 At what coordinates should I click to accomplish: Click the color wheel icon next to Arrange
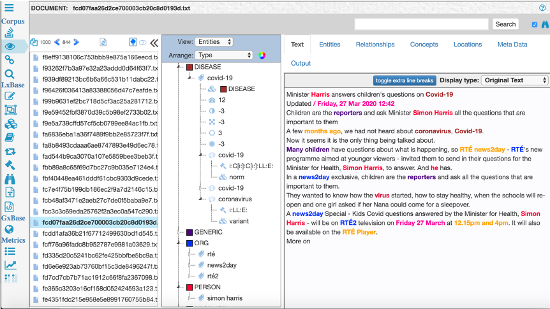262,55
